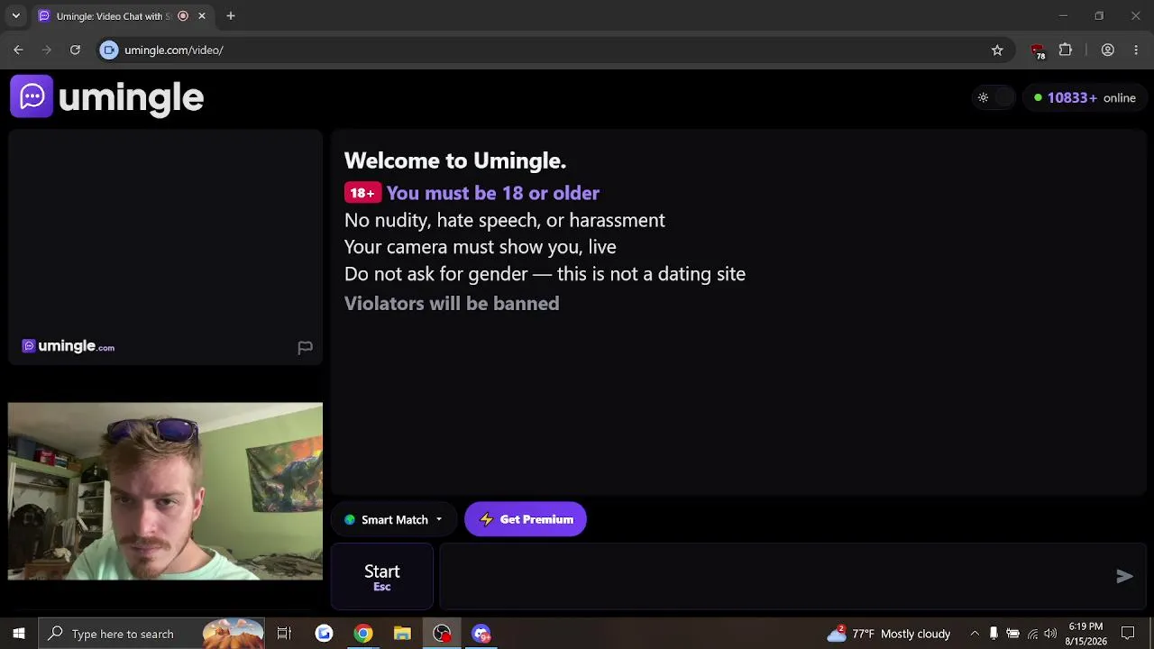
Task: Open the weather widget showing 77°F Mostly cloudy
Action: (889, 634)
